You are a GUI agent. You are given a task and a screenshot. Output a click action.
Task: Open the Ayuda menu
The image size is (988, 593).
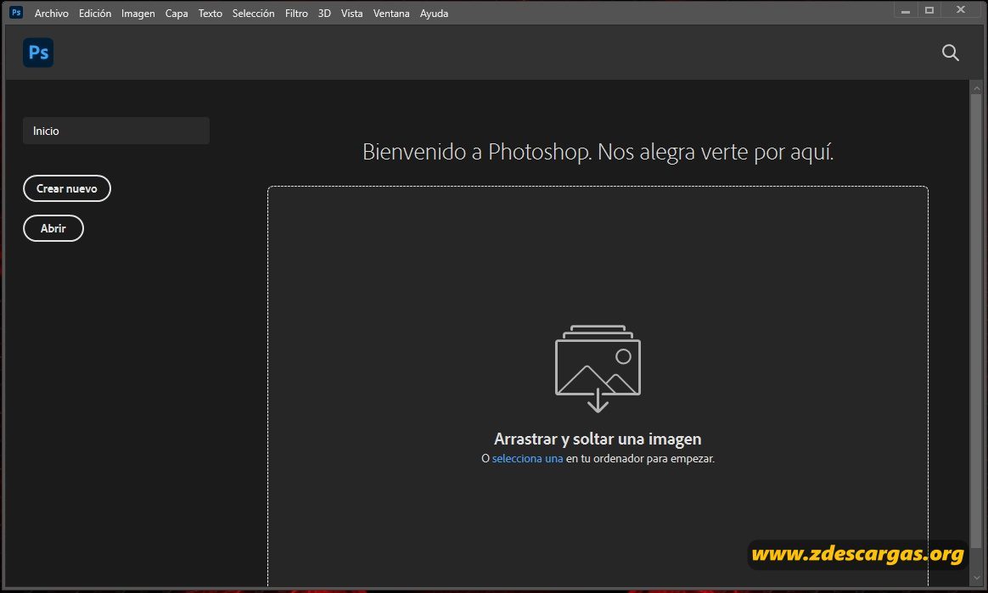coord(434,14)
